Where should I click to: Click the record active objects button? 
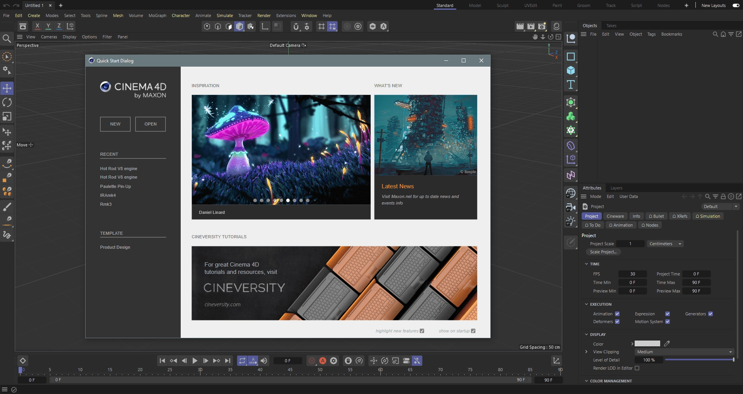click(312, 361)
